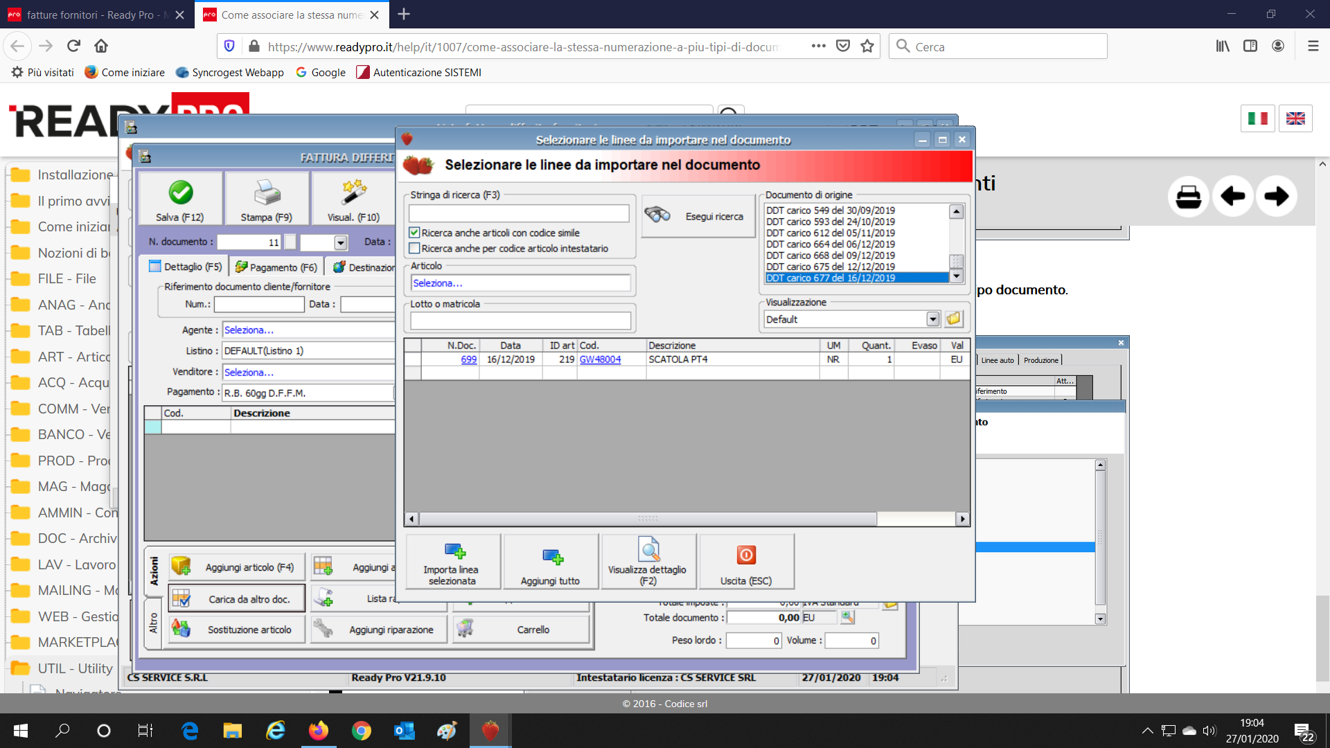Select DDT carico 549 del 30/09/2019
The height and width of the screenshot is (748, 1330).
(857, 211)
